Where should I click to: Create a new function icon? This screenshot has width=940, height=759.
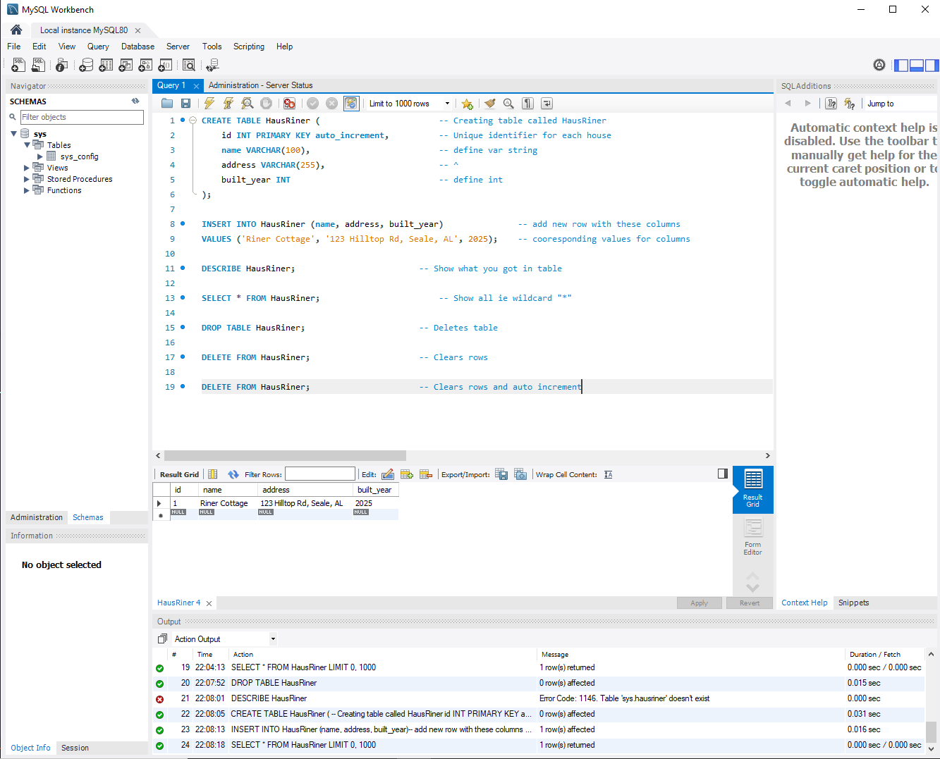pos(165,65)
